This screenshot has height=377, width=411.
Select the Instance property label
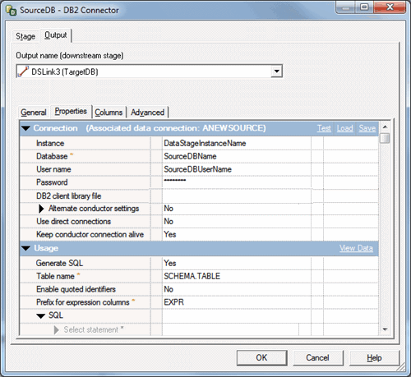coord(50,143)
